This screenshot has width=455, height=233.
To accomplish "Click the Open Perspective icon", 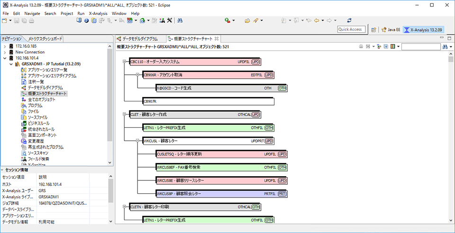I will pos(374,29).
